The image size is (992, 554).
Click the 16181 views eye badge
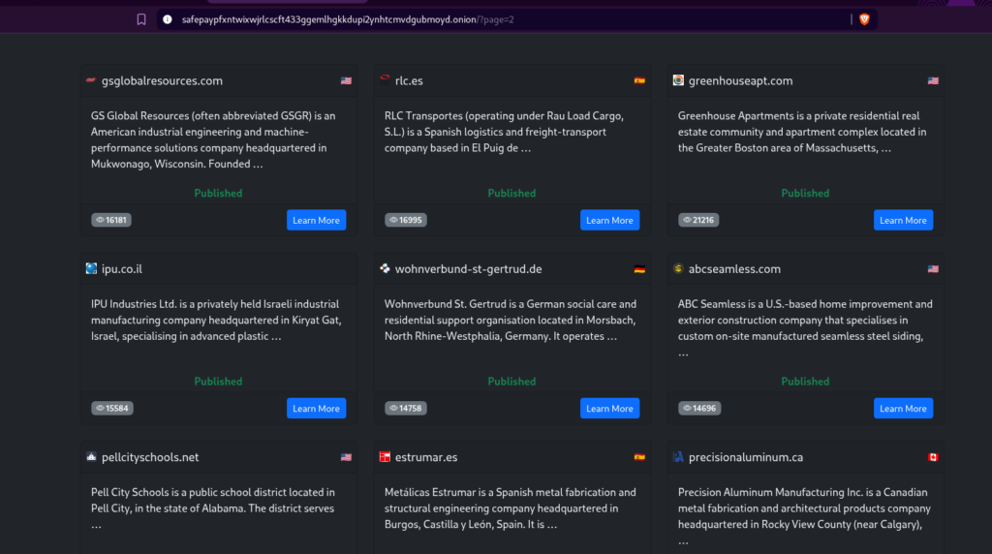click(x=110, y=220)
